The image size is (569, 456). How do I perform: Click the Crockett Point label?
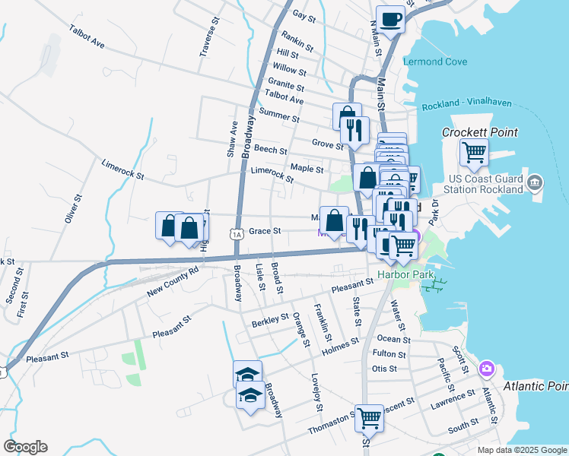point(480,132)
